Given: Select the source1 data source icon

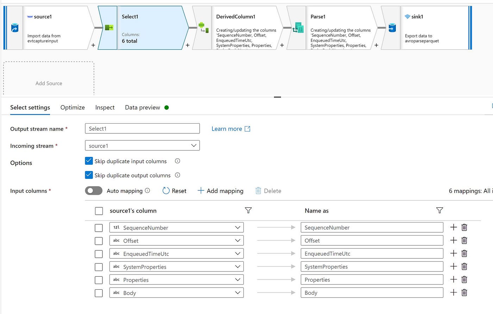Looking at the screenshot, I should click(x=14, y=28).
